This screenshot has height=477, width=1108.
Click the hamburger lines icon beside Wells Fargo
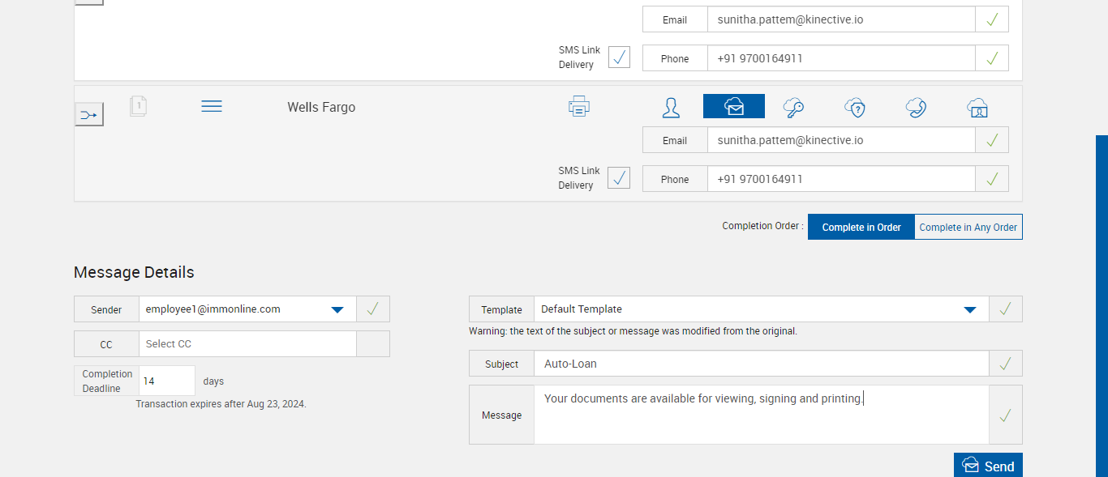pyautogui.click(x=212, y=106)
